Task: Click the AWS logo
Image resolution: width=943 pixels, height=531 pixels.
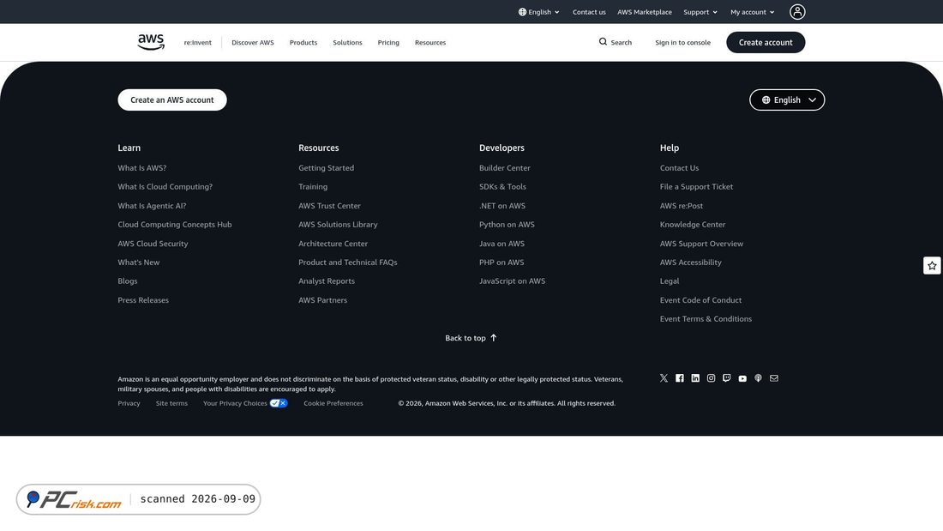Action: pos(151,42)
